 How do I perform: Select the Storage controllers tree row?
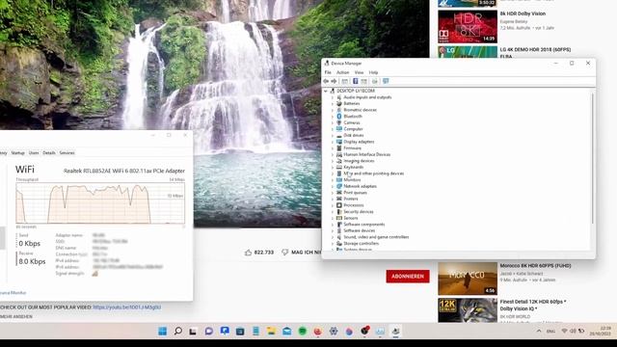pyautogui.click(x=361, y=244)
